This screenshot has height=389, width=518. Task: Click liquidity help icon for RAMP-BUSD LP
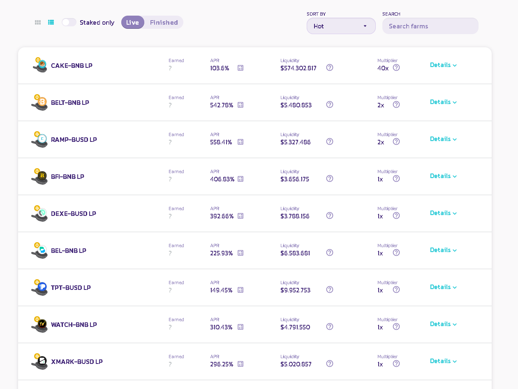(330, 141)
